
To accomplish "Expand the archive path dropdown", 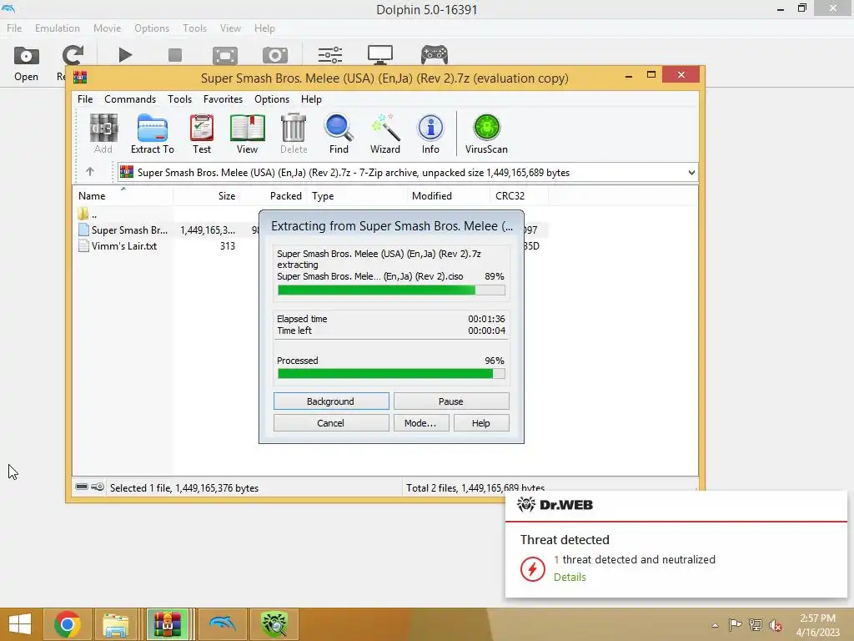I will point(691,172).
